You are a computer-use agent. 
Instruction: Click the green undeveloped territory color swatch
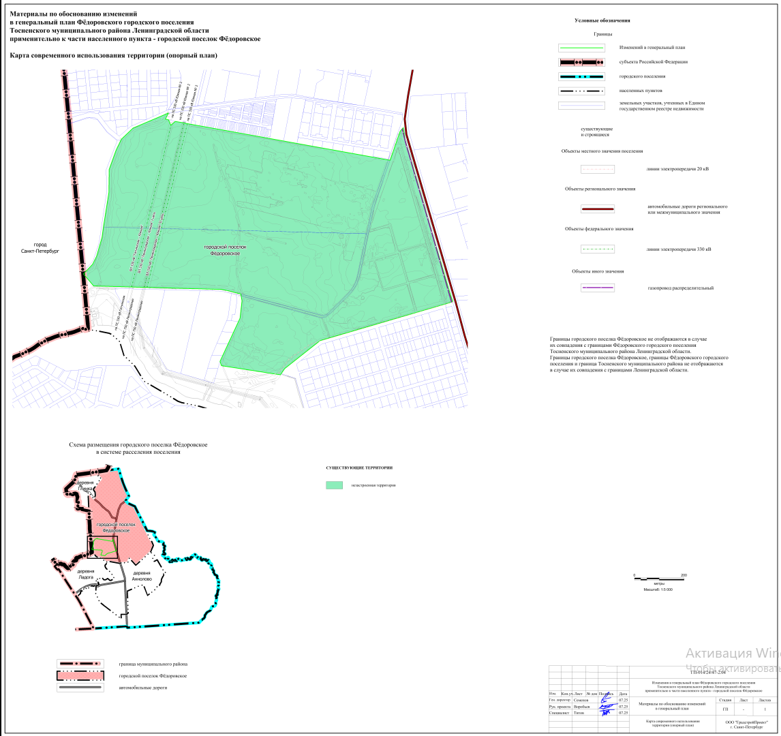[334, 485]
